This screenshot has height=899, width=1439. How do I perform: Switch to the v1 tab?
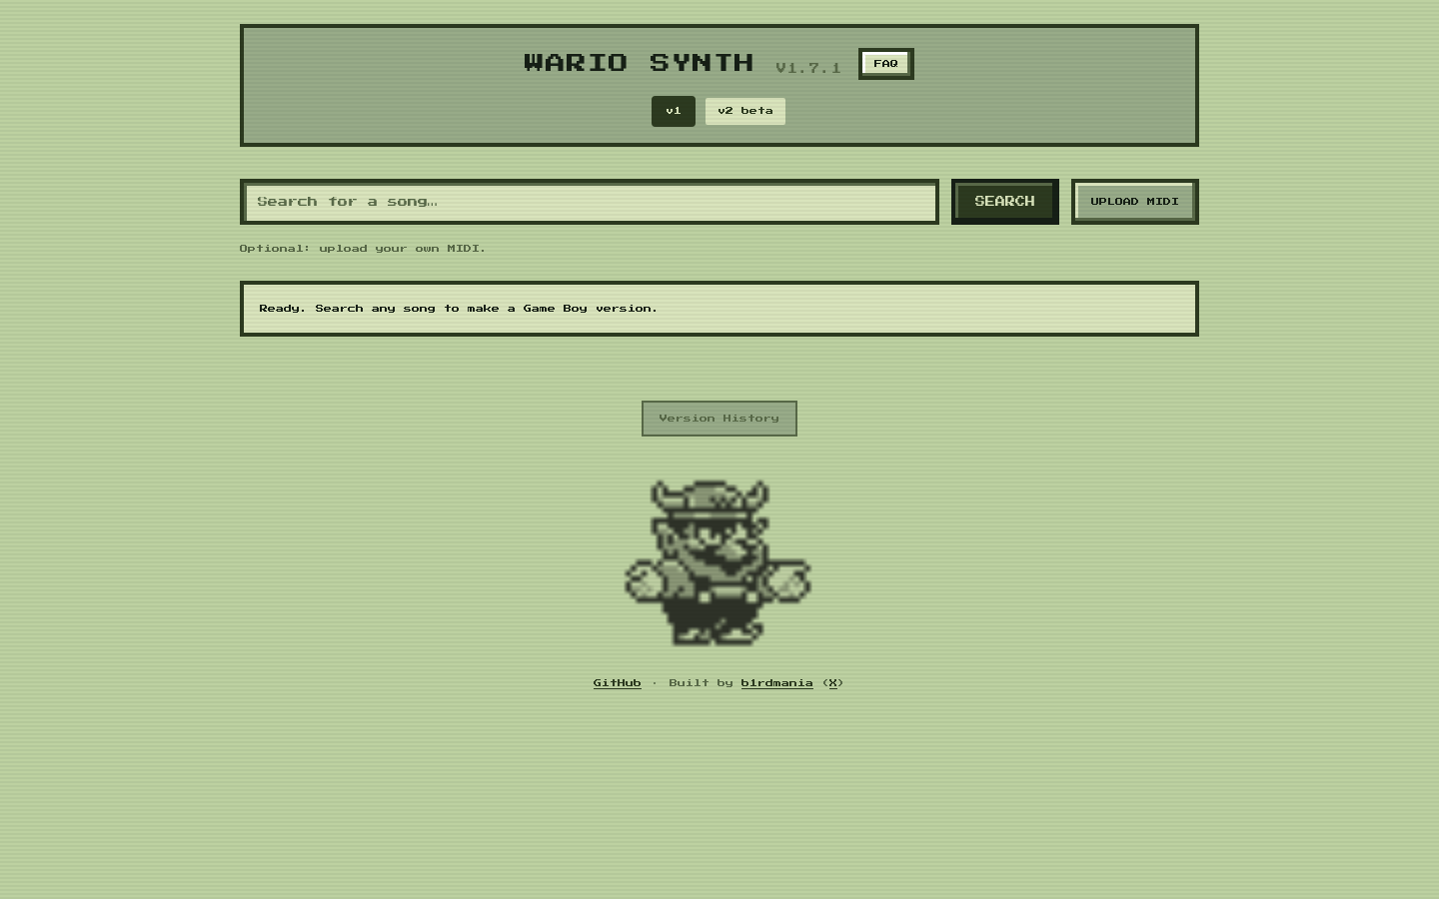click(x=674, y=111)
